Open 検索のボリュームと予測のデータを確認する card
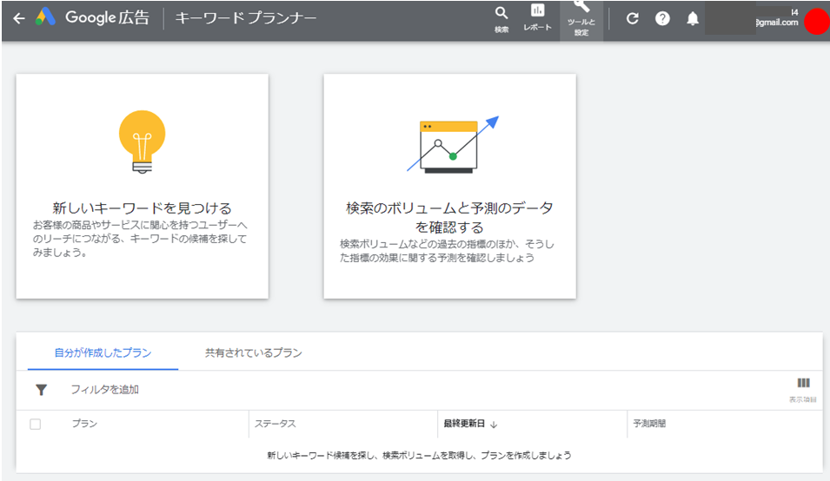The image size is (830, 481). (x=449, y=186)
